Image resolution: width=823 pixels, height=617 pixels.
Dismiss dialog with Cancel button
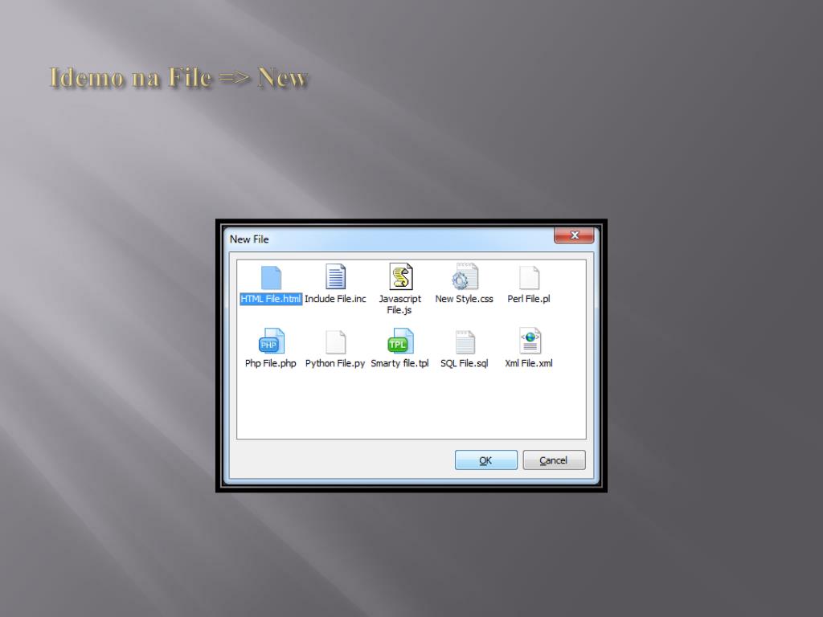click(554, 460)
